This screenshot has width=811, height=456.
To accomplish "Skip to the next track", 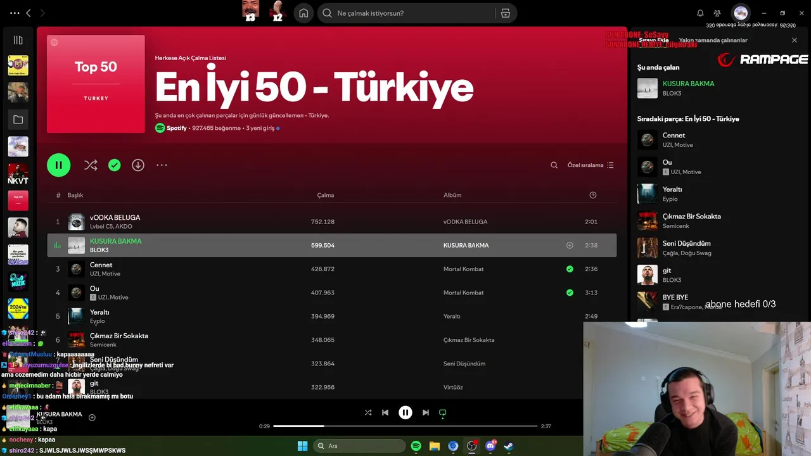I will tap(426, 412).
